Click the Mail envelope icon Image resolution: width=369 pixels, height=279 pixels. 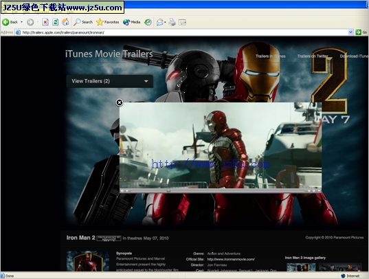click(159, 22)
